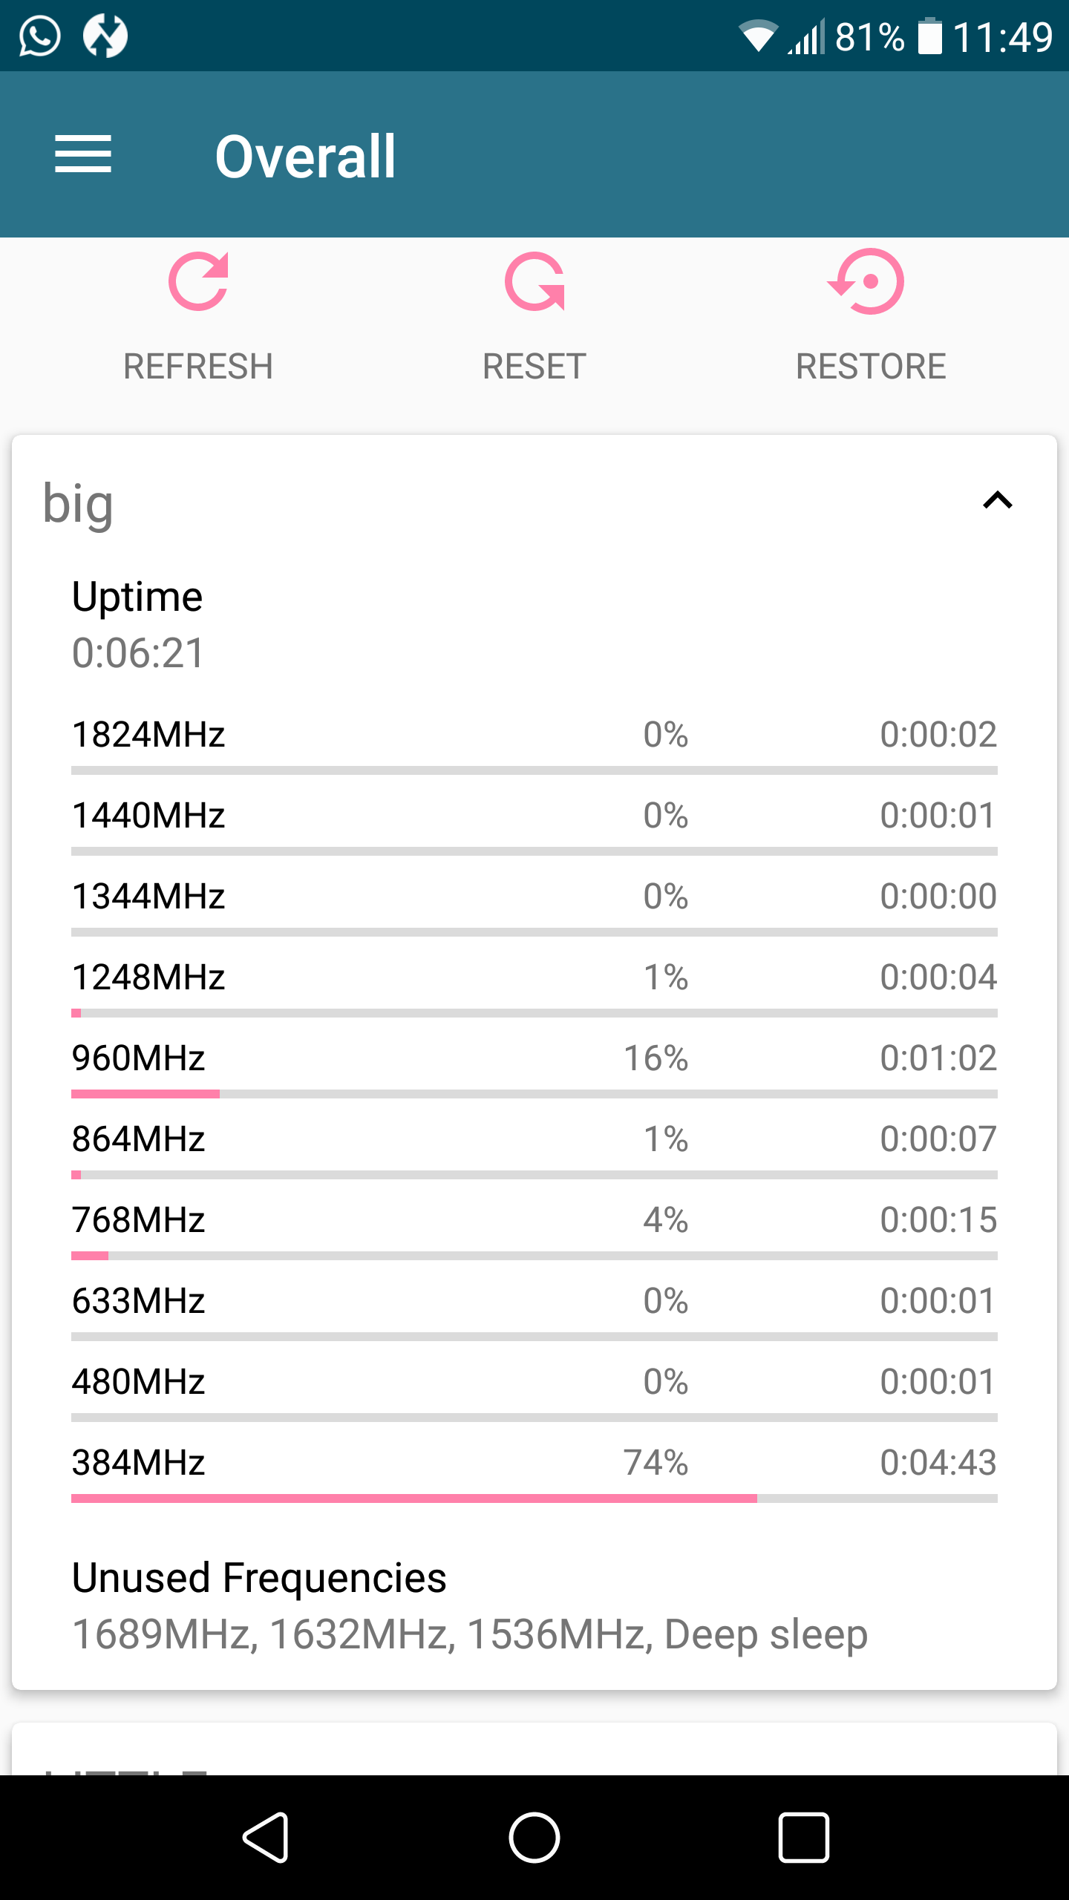
Task: Select the 384MHz progress bar
Action: point(534,1498)
